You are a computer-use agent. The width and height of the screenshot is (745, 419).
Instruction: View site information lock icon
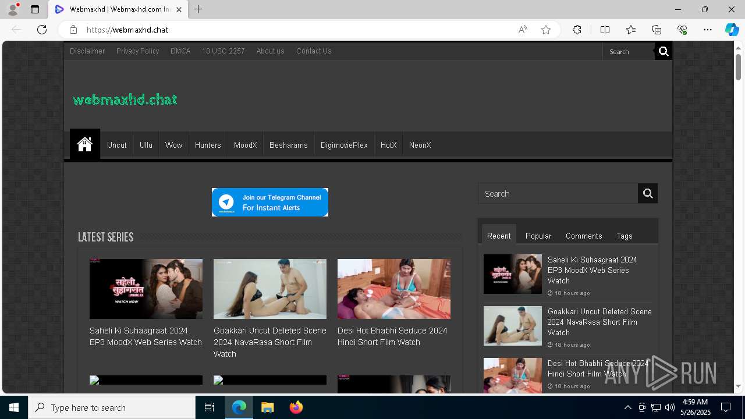(x=73, y=30)
